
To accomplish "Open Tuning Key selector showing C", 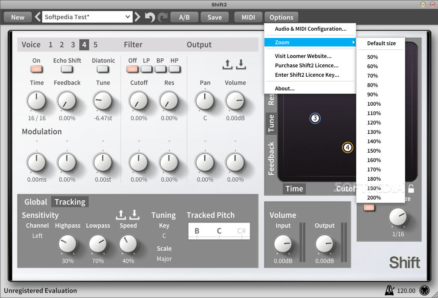I will pos(164,236).
